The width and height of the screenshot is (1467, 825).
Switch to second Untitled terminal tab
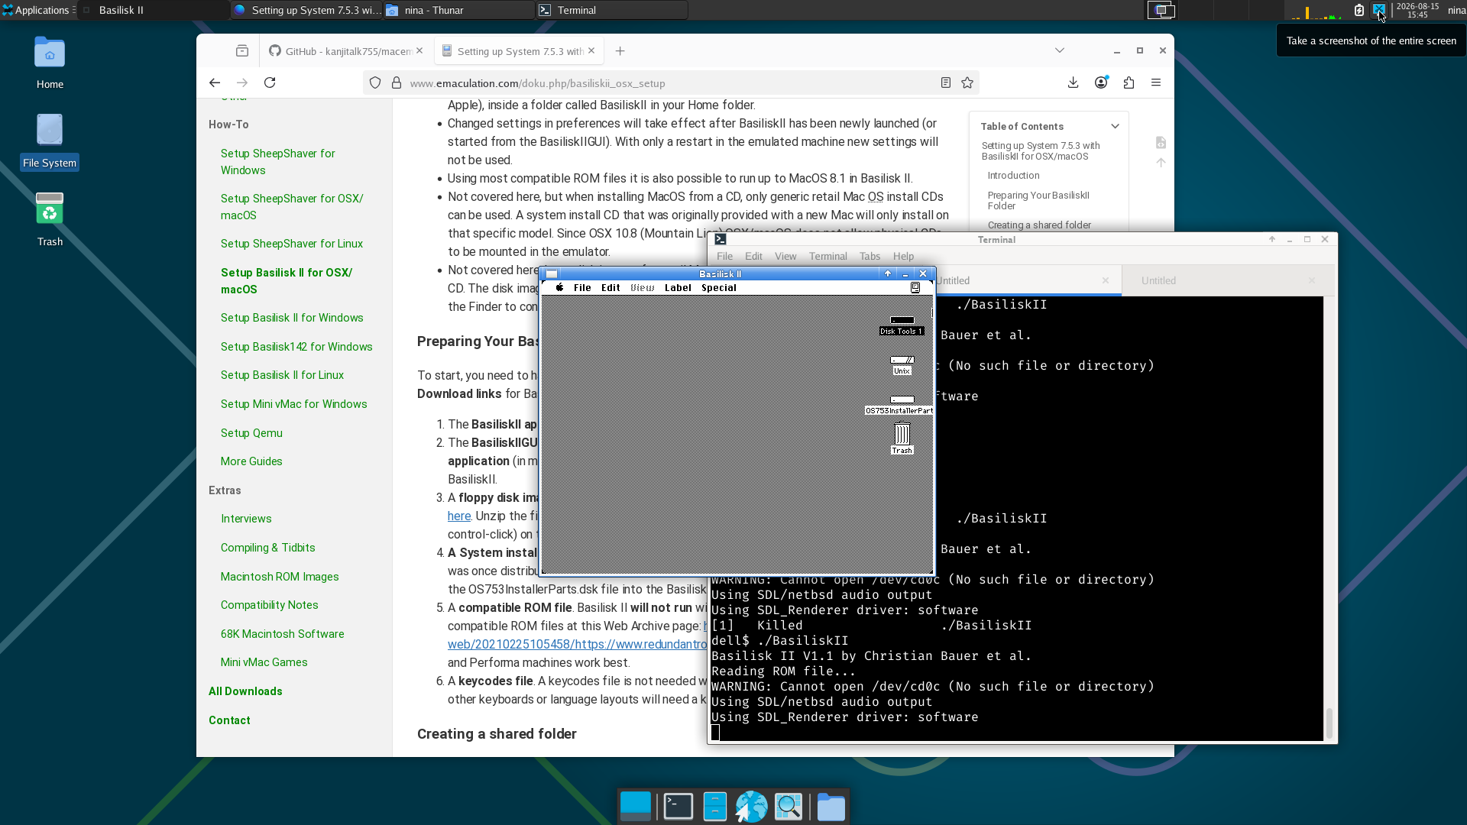coord(1228,281)
